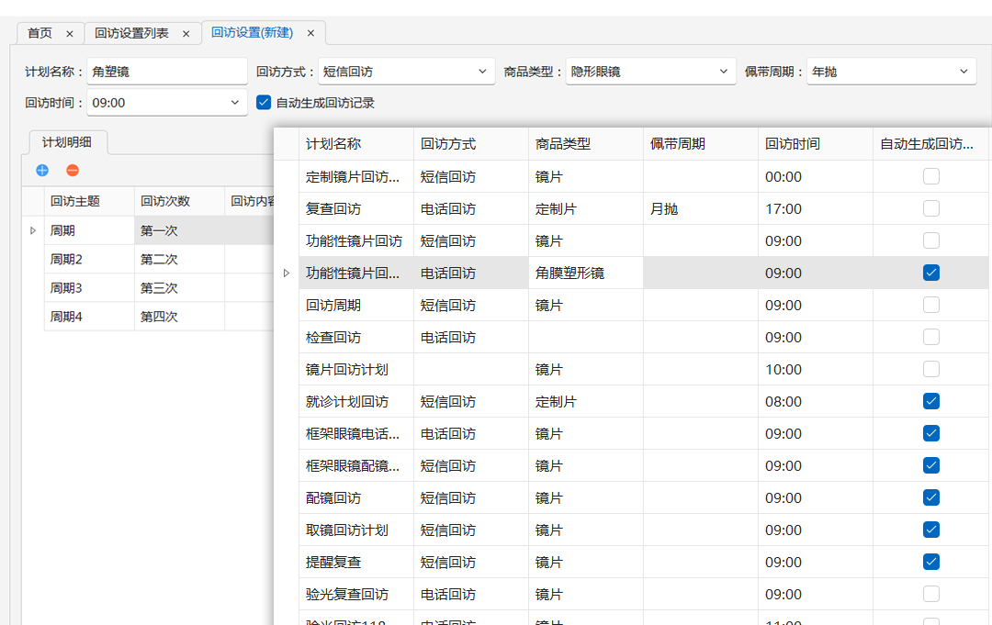This screenshot has height=625, width=992.
Task: Click the orange remove (−) icon
Action: [x=72, y=171]
